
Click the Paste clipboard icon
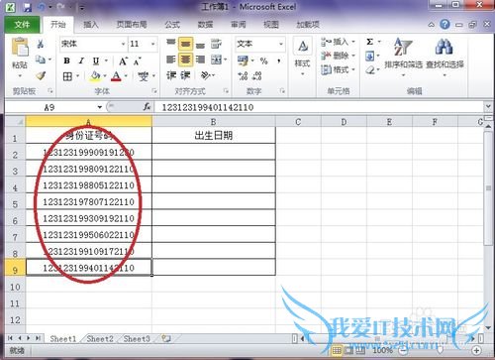pyautogui.click(x=20, y=47)
